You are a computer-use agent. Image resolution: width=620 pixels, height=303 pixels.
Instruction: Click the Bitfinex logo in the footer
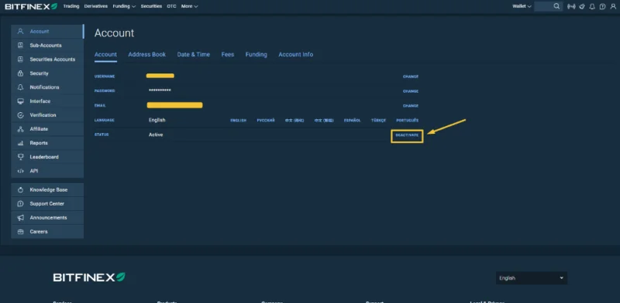89,277
